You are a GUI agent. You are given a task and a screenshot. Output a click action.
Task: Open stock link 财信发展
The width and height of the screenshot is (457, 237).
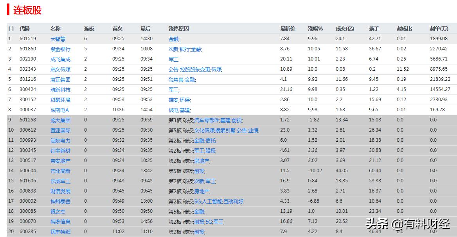60,191
